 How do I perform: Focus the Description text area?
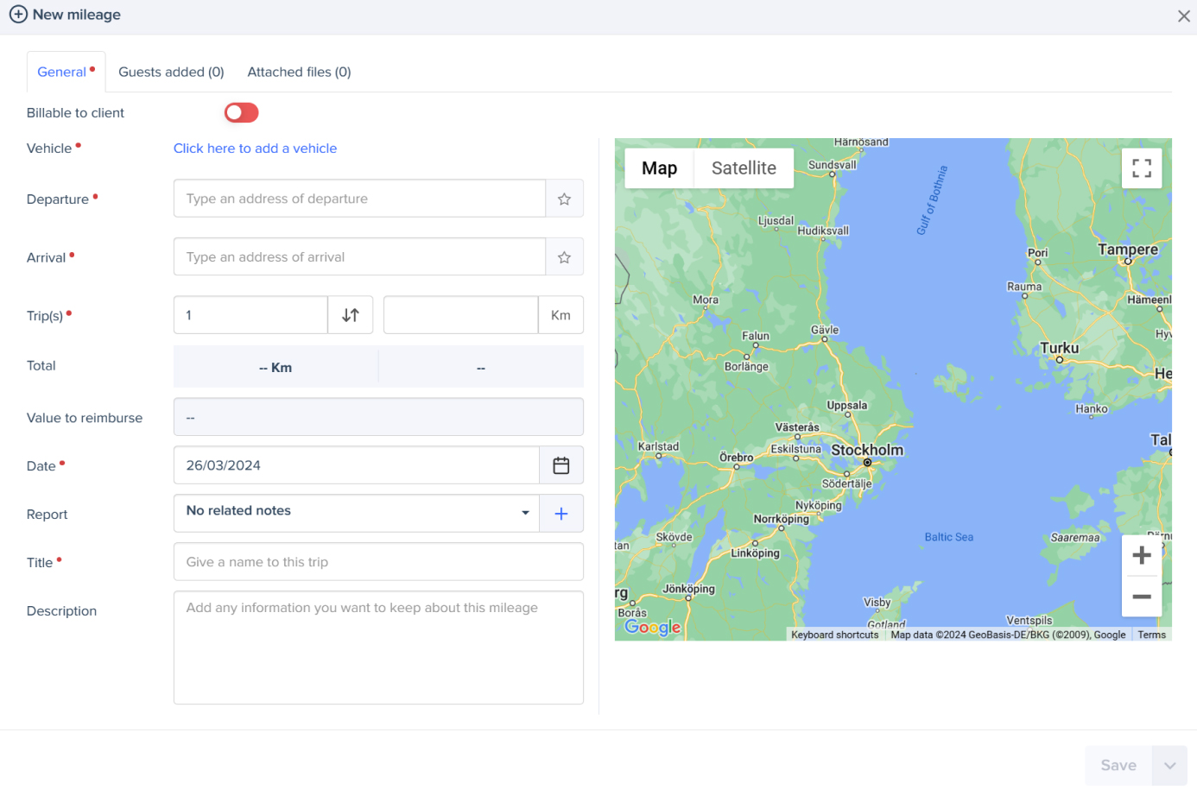[378, 647]
